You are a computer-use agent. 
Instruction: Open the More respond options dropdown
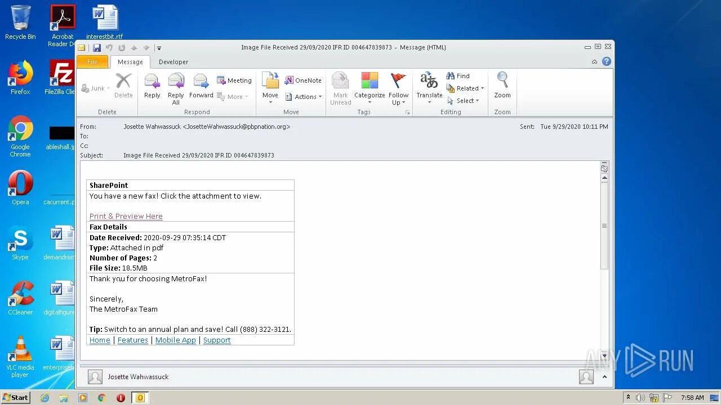point(233,97)
